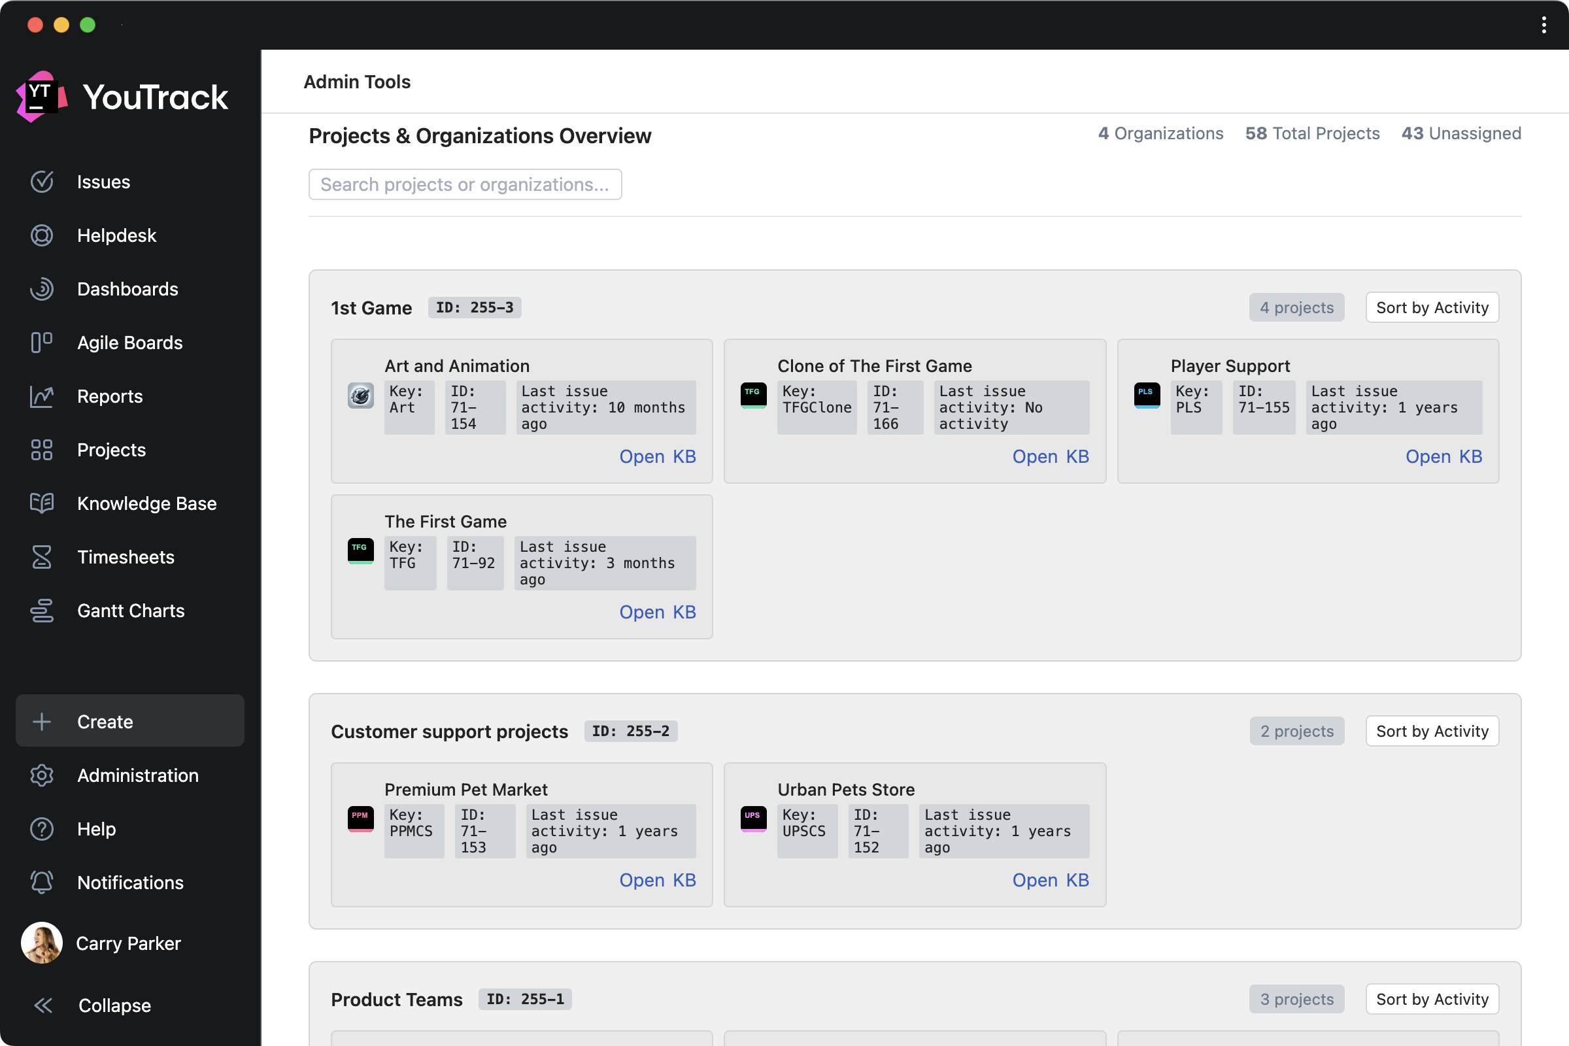Click the Timesheets hourglass icon
The width and height of the screenshot is (1569, 1046).
point(41,557)
